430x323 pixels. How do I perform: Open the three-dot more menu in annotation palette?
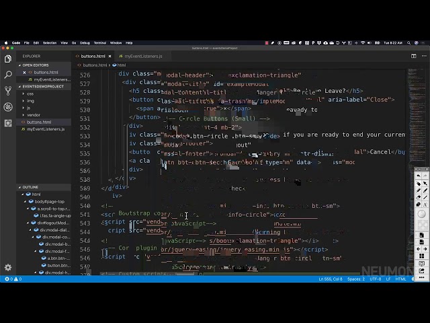coord(422,277)
